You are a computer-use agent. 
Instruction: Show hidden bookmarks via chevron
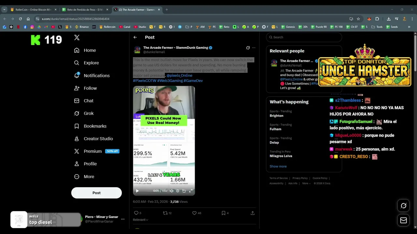pyautogui.click(x=409, y=27)
